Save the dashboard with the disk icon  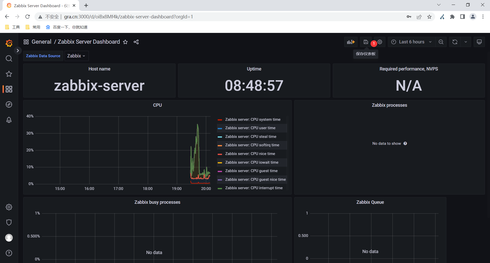coord(366,42)
